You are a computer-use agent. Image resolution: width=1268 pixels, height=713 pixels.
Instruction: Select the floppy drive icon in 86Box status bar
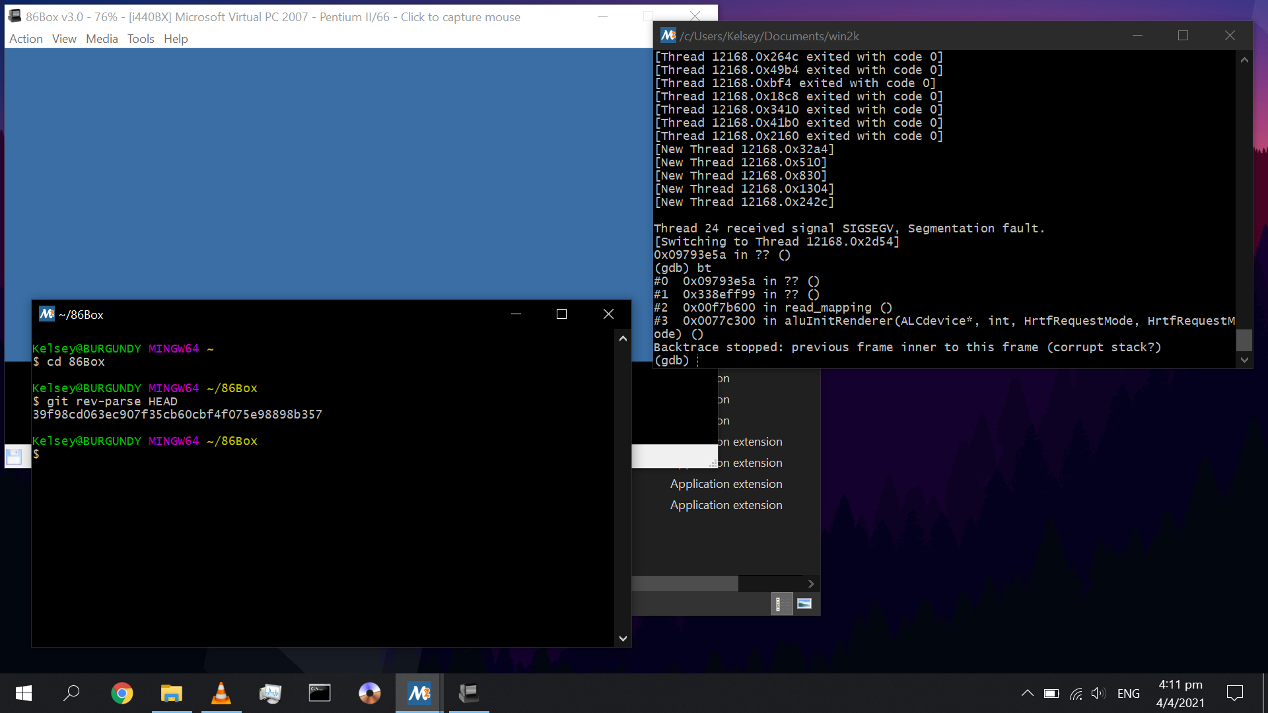[x=15, y=456]
